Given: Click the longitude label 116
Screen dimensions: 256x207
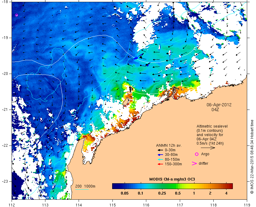Looking at the screenshot, I should [146, 205].
